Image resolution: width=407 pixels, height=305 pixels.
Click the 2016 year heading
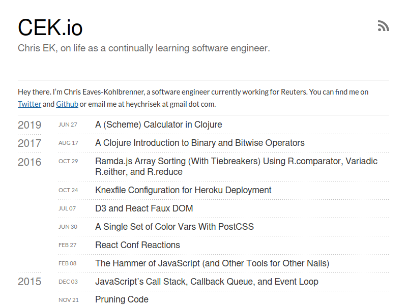click(x=30, y=162)
